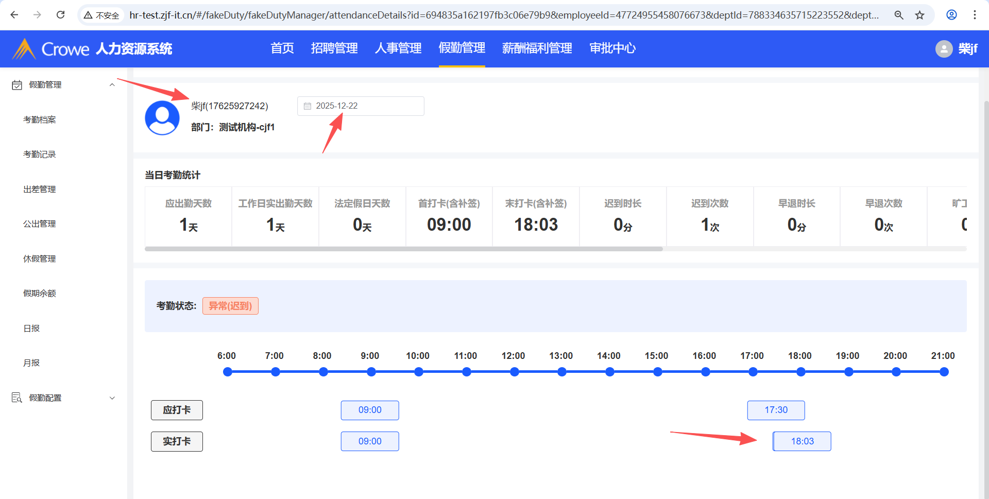Expand the 假勤配置 sidebar section

112,398
